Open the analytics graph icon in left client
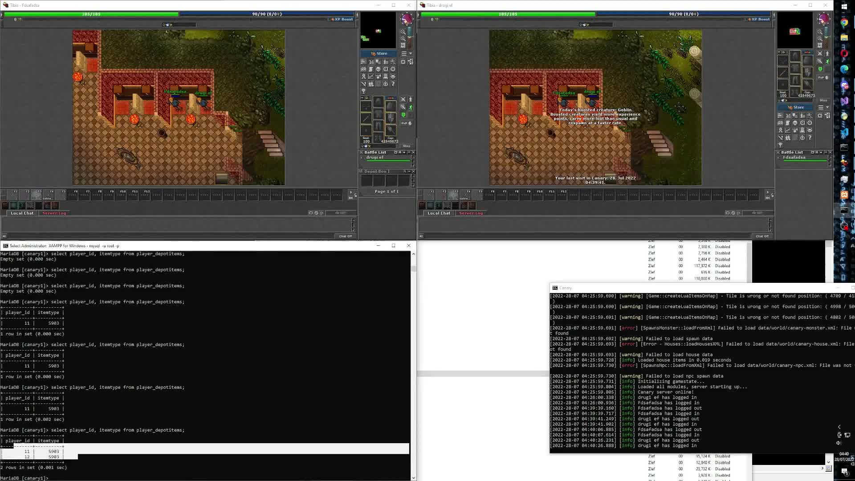This screenshot has height=481, width=855. (x=370, y=77)
